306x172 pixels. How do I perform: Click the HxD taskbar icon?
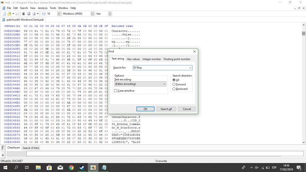coord(93,168)
